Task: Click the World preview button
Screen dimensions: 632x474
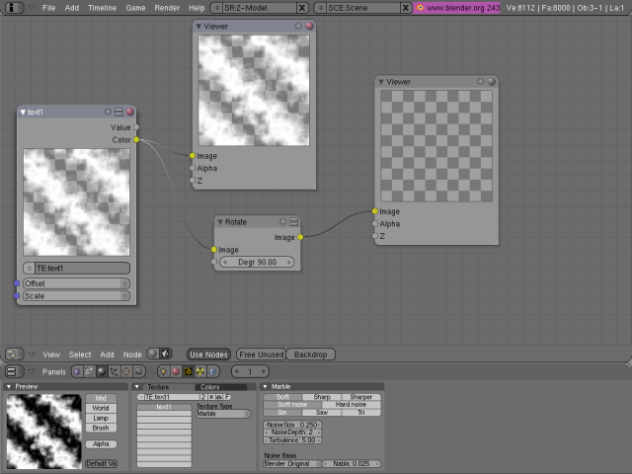Action: [x=101, y=408]
